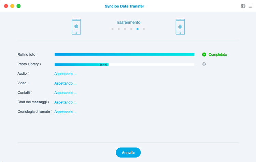Click Aspettando status for Video

click(65, 83)
